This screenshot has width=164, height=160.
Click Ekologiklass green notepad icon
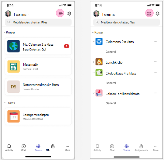[99, 73]
